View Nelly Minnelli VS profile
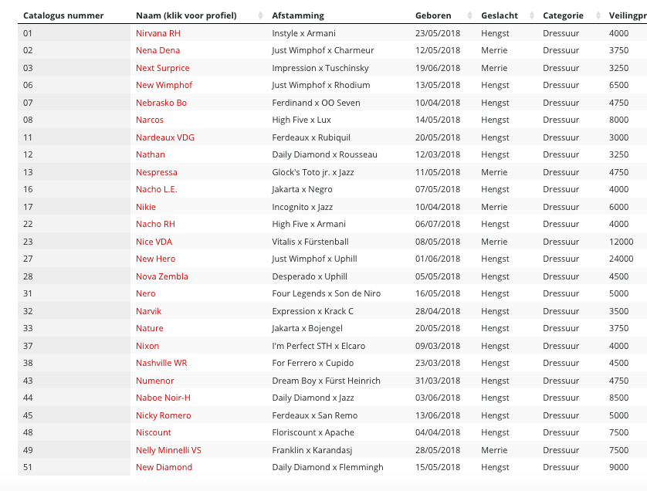 click(x=168, y=450)
